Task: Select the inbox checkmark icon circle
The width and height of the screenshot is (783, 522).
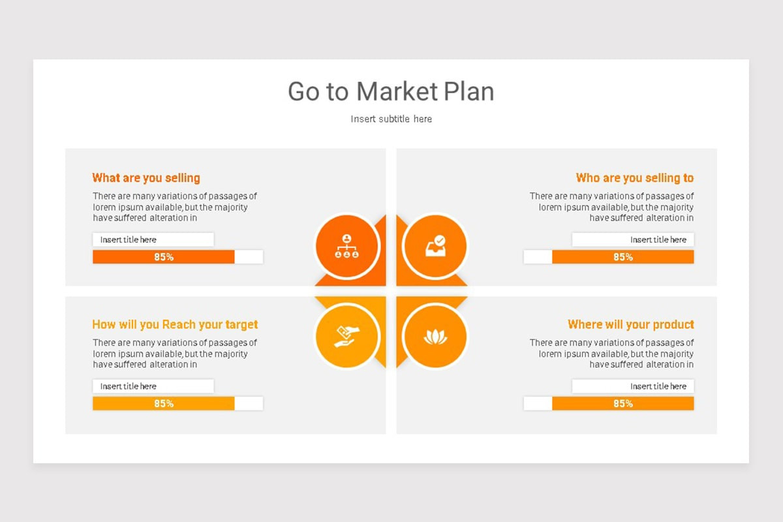Action: click(x=435, y=247)
